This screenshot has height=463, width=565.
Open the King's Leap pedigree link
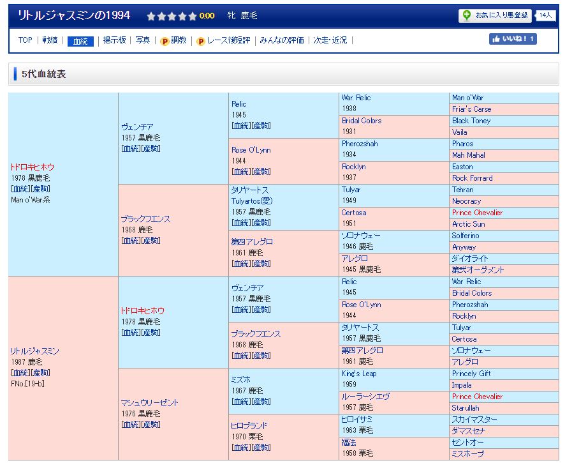coord(358,374)
